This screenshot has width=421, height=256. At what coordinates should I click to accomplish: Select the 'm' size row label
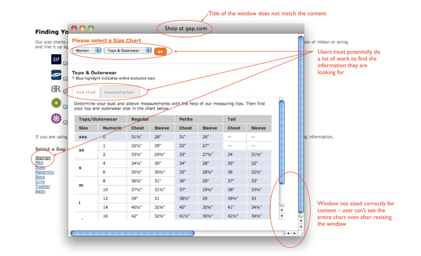point(86,185)
